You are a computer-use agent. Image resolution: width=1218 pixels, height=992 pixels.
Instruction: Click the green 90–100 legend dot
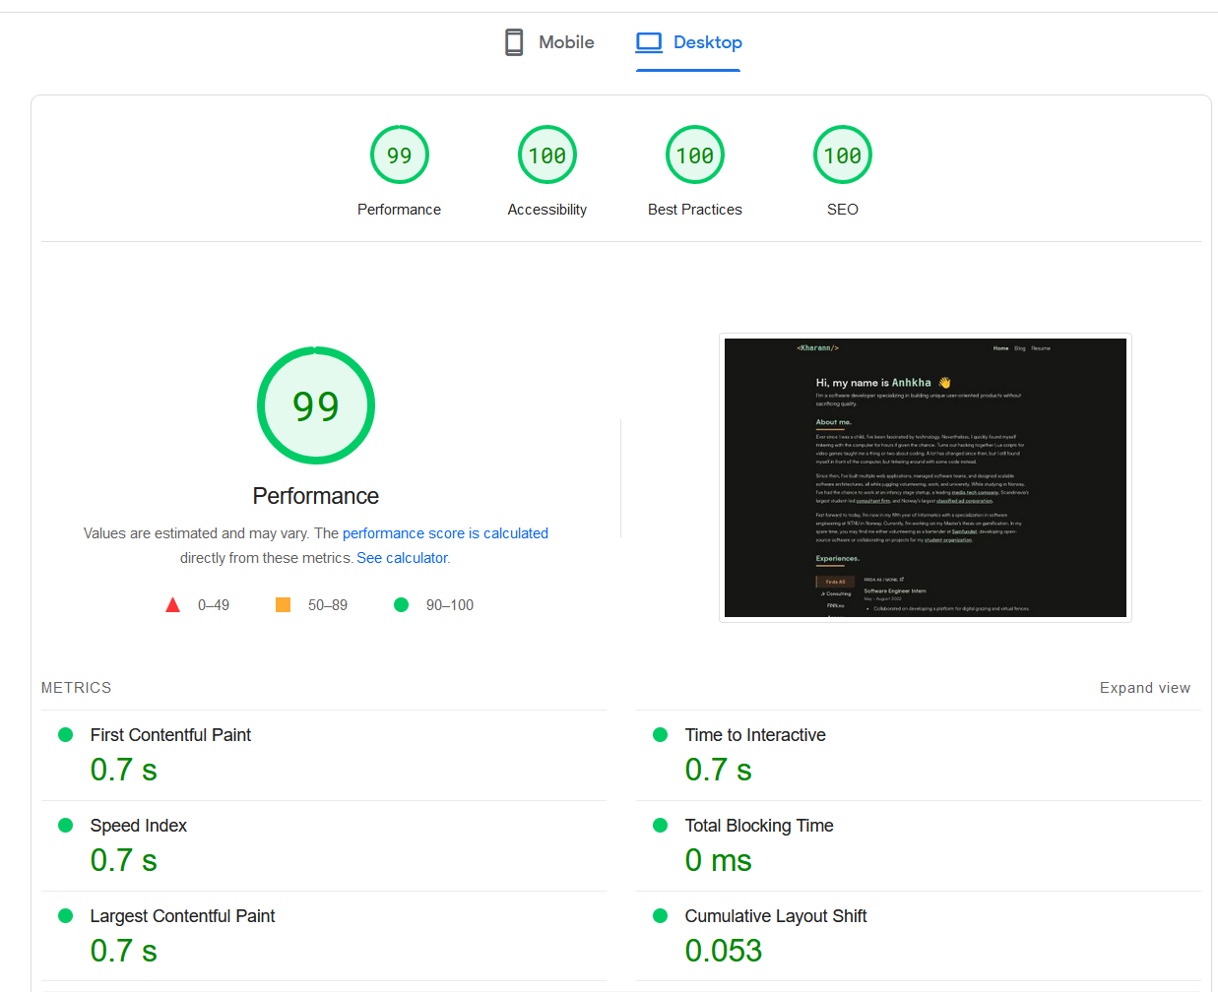pyautogui.click(x=401, y=604)
